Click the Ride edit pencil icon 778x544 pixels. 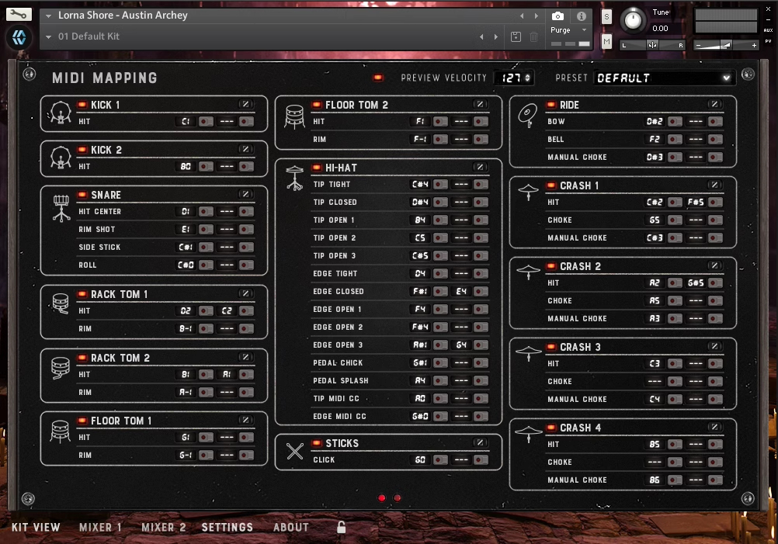[x=714, y=104]
